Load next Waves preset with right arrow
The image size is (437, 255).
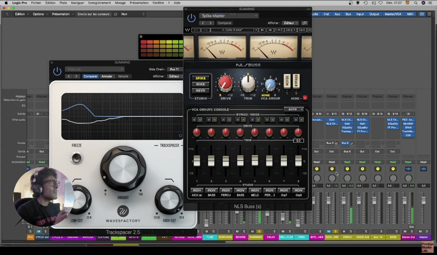point(270,30)
